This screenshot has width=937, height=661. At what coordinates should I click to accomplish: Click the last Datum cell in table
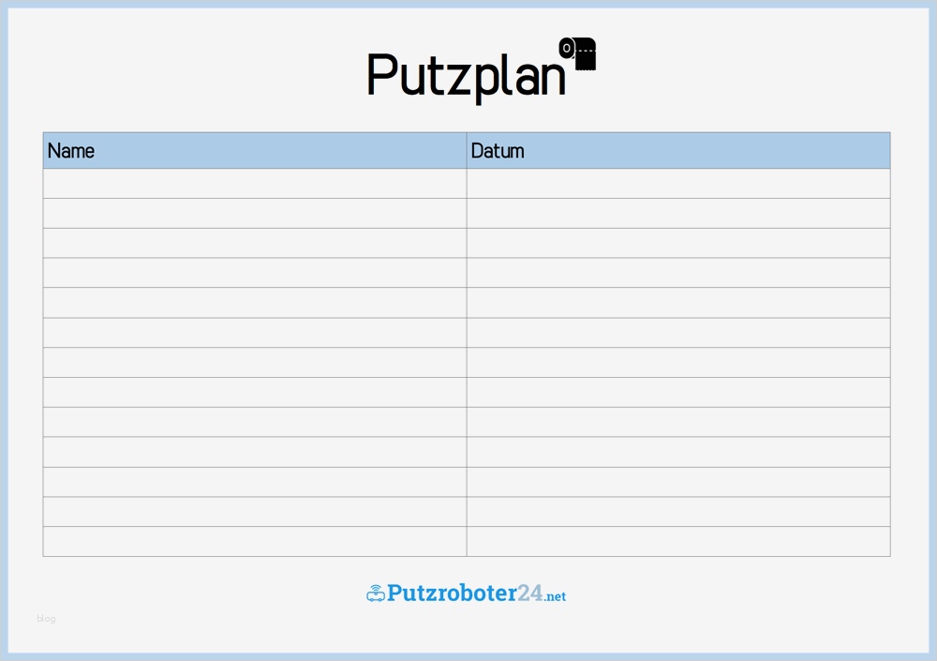pyautogui.click(x=678, y=542)
